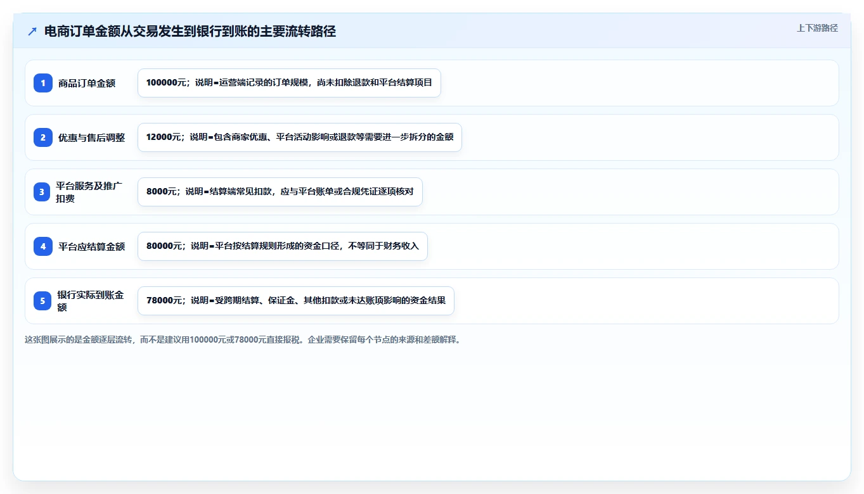
Task: Click the 8000元 description box
Action: [x=280, y=192]
